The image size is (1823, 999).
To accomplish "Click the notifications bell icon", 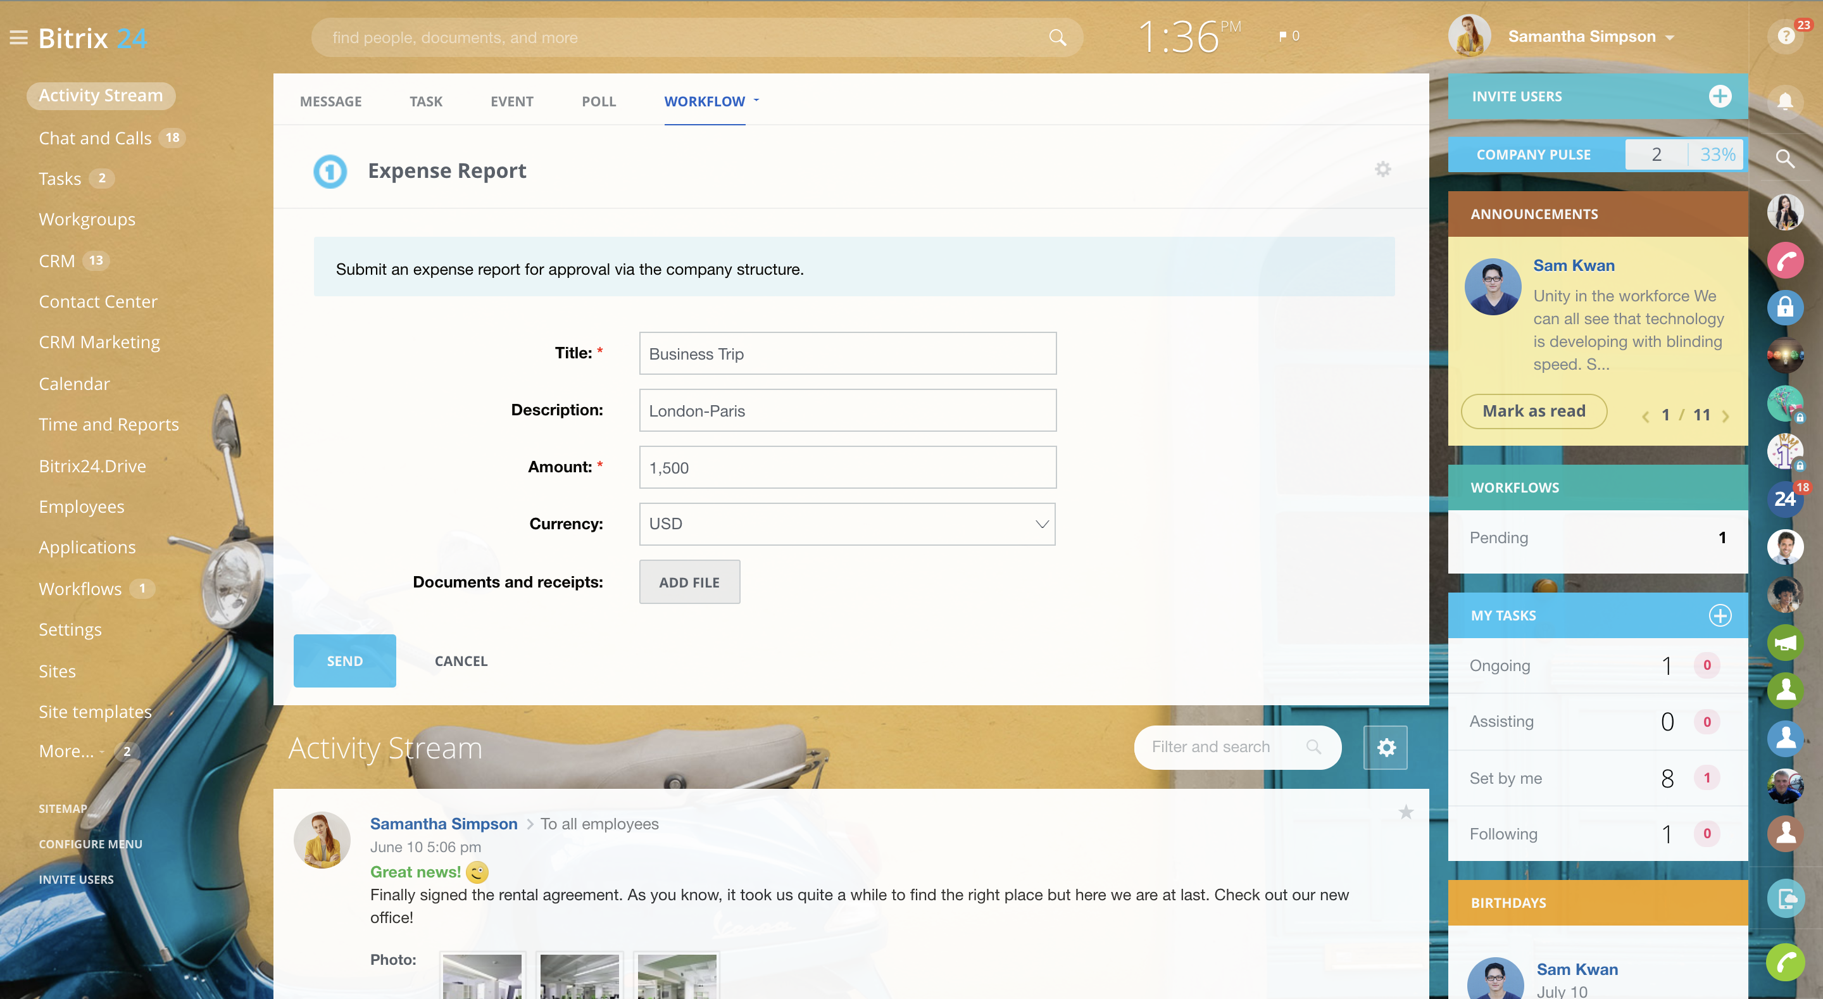I will (1785, 102).
